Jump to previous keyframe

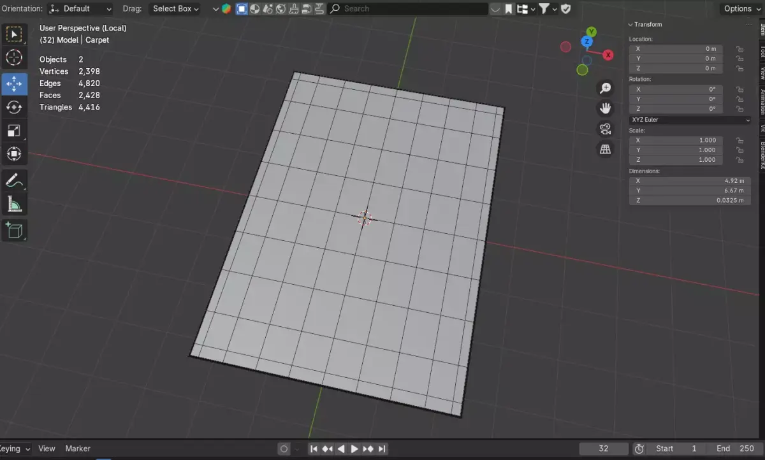click(x=328, y=449)
